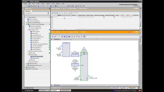Click the last icon in block editor toolbar
Image resolution: width=164 pixels, height=92 pixels.
84,37
